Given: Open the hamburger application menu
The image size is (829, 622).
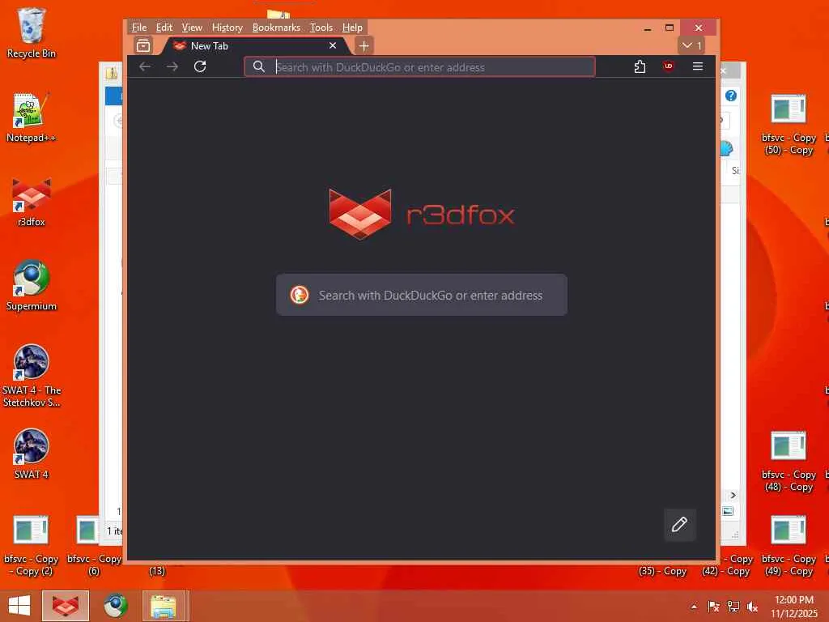Looking at the screenshot, I should click(x=698, y=66).
